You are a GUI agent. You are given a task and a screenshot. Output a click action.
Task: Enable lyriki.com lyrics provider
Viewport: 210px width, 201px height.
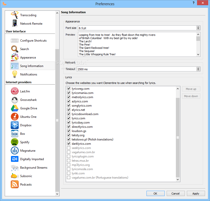click(69, 173)
